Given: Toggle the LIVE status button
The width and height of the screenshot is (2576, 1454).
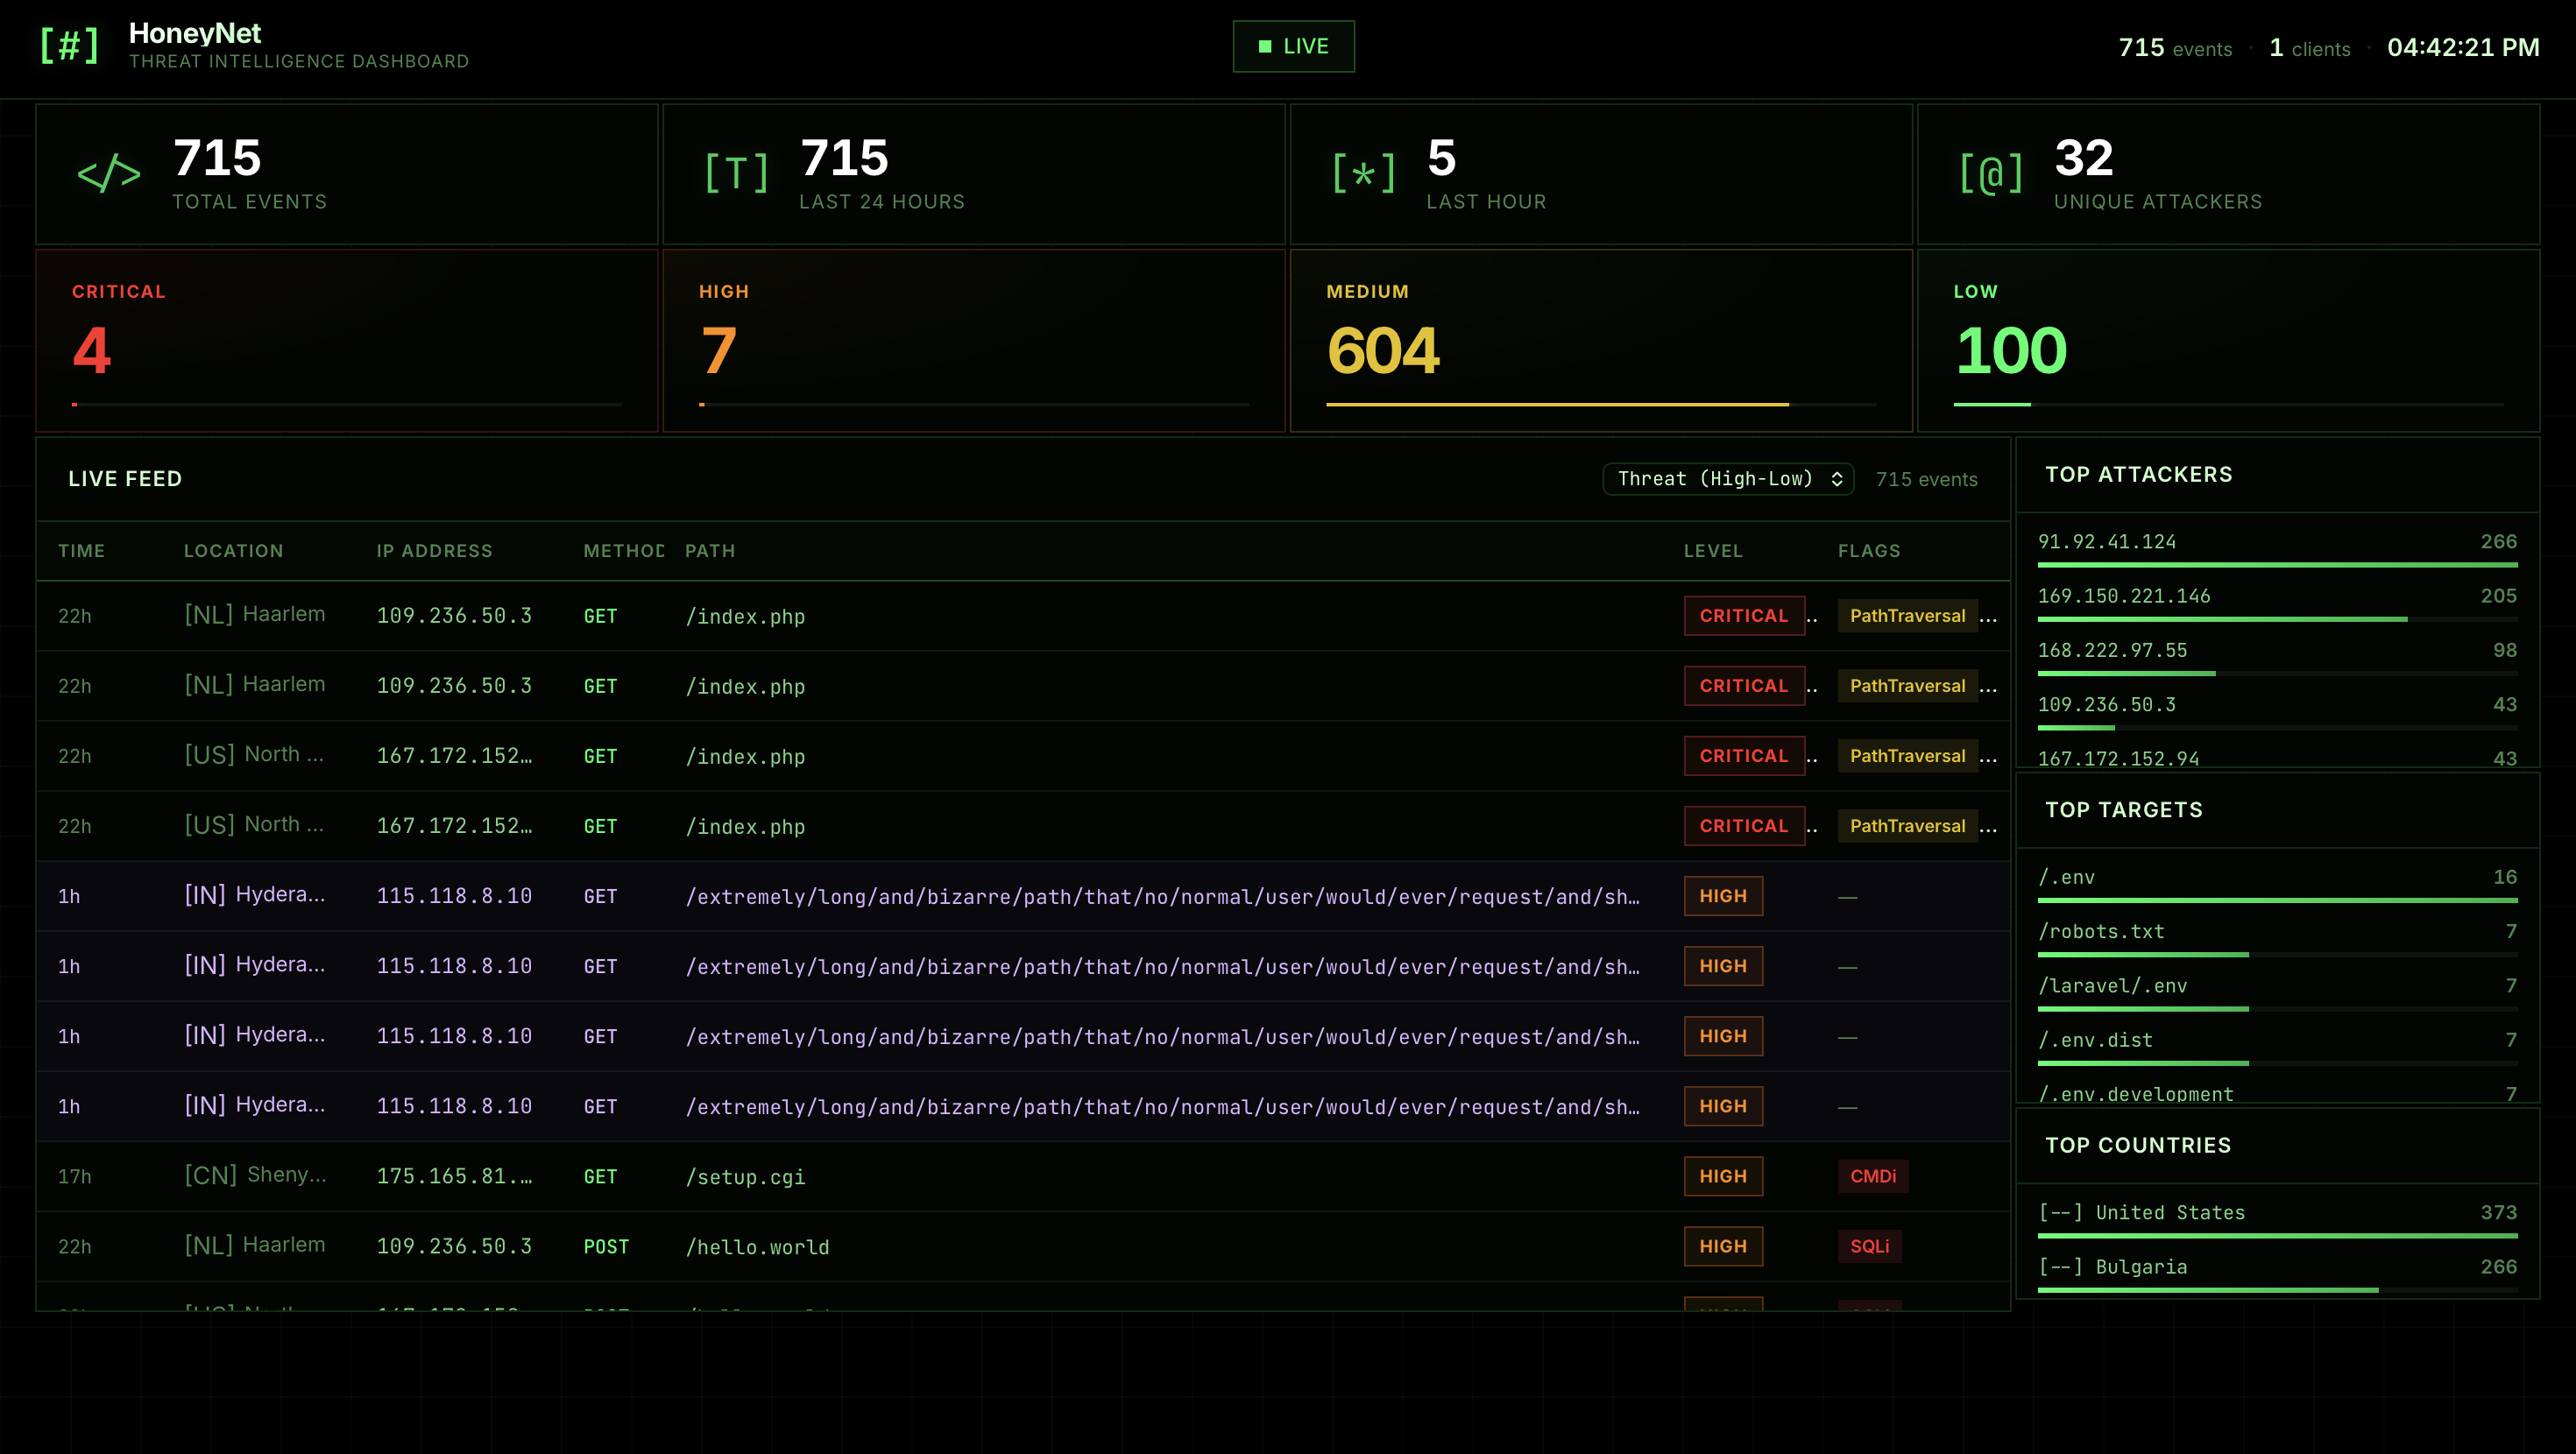Looking at the screenshot, I should coord(1293,46).
